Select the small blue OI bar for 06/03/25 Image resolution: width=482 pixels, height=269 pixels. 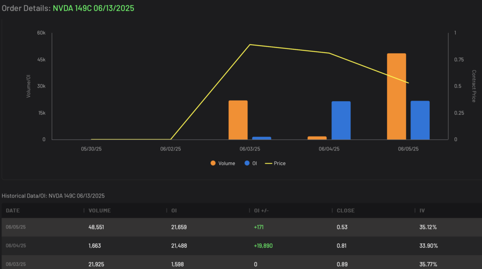tap(262, 138)
